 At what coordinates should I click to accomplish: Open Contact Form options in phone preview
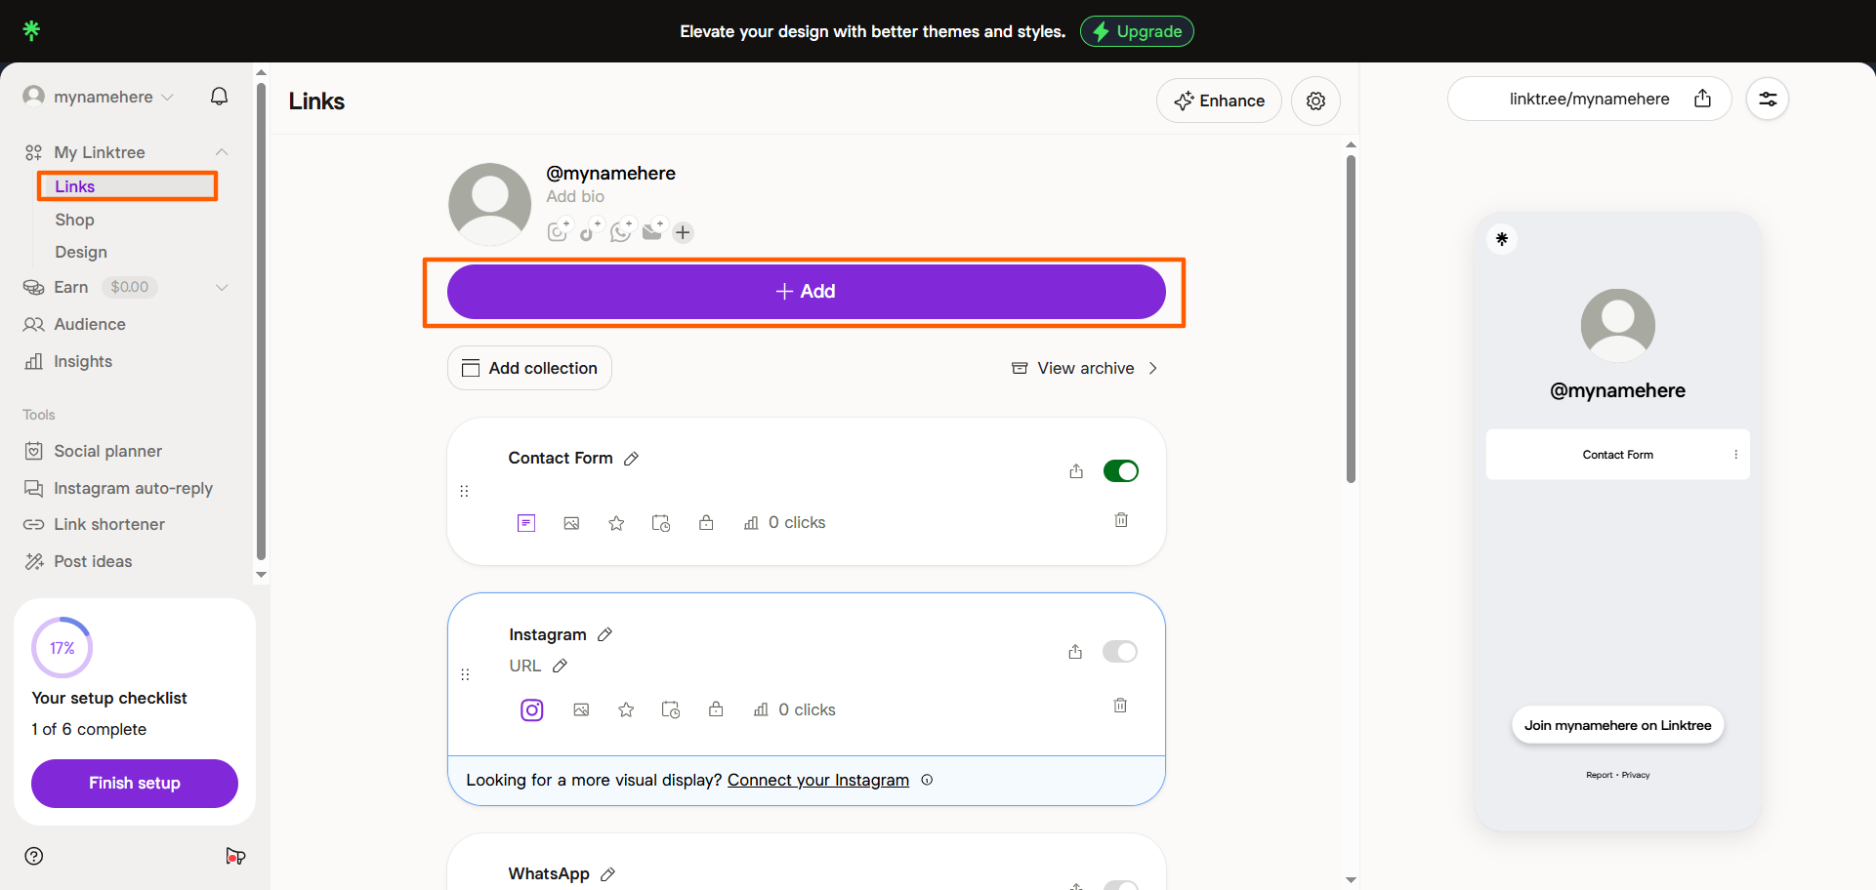[1735, 455]
